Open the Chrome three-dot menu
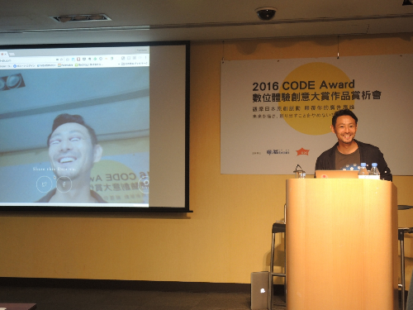413x310 pixels. tap(145, 58)
